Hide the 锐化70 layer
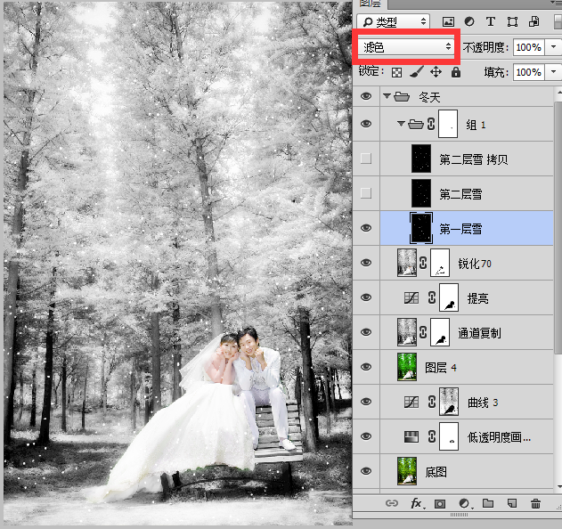Screen dimensions: 562x529 366,263
